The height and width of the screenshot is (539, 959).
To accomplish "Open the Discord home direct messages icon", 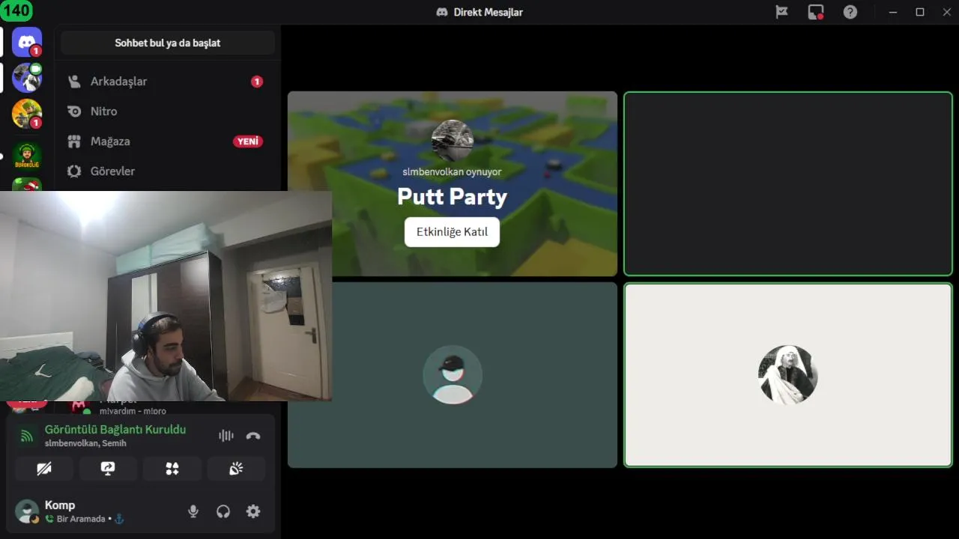I will pos(27,42).
